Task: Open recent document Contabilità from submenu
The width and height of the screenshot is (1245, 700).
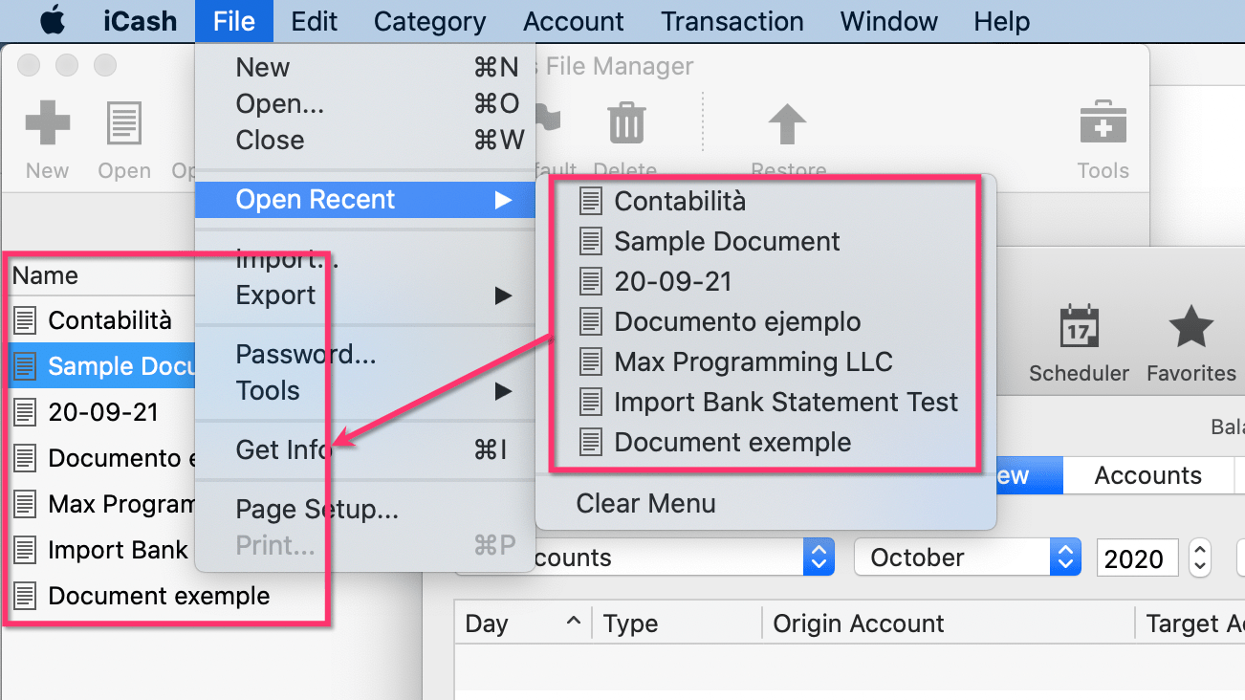Action: coord(766,202)
